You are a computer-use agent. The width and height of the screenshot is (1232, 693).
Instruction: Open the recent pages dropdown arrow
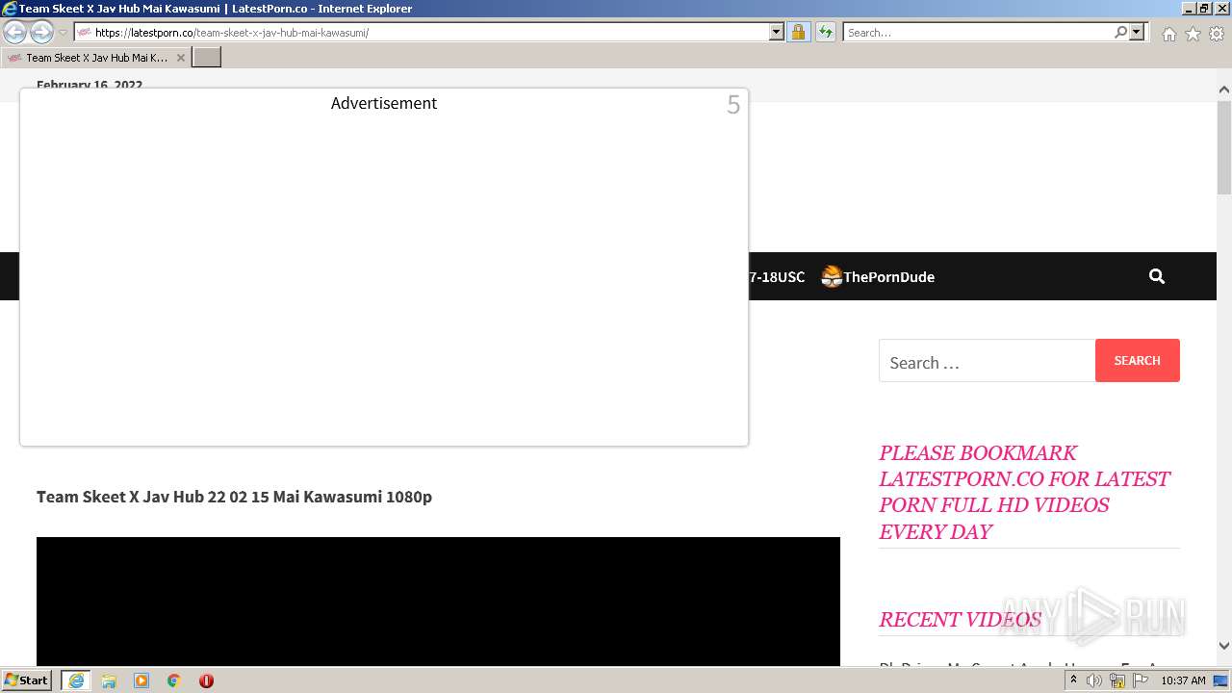click(63, 33)
